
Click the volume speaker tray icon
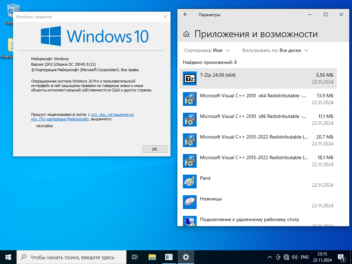(x=294, y=257)
